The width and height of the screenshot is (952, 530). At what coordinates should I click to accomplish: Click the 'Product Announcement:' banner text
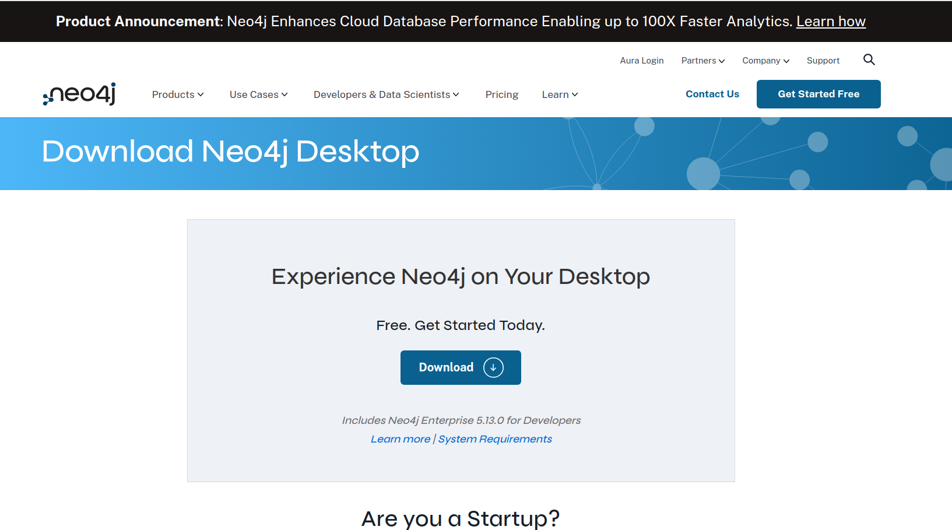tap(140, 22)
